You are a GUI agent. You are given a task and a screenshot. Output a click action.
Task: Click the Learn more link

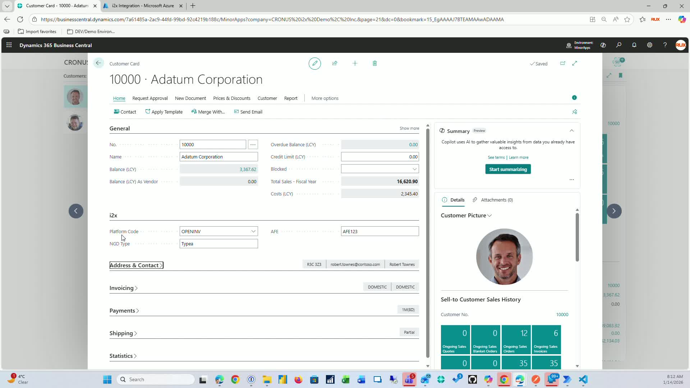[518, 157]
